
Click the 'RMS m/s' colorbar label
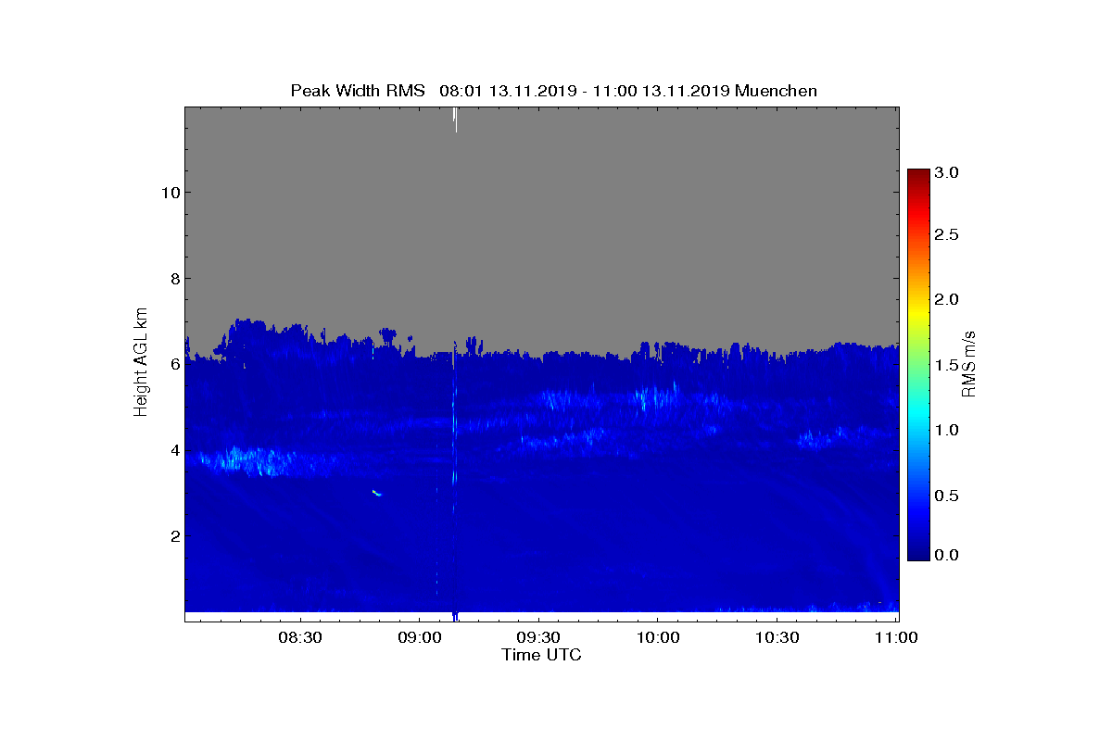coord(969,362)
